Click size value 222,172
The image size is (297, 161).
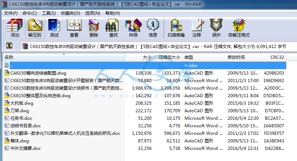(143, 110)
